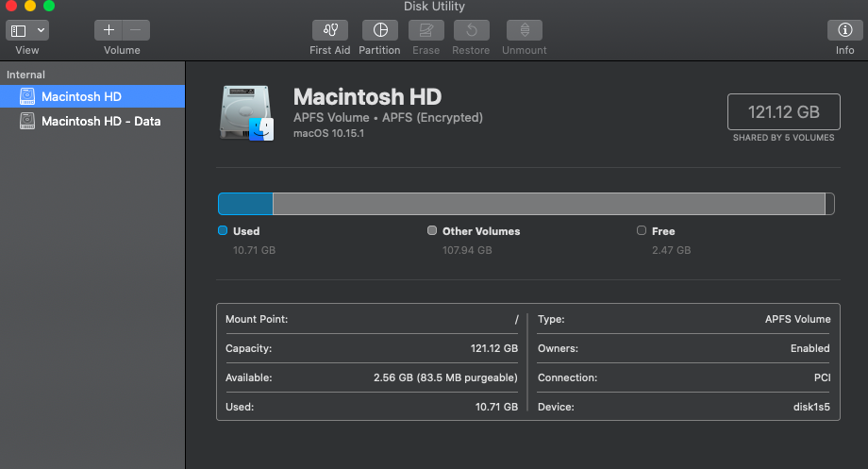The height and width of the screenshot is (469, 868).
Task: Click the Owners value "Enabled"
Action: click(x=810, y=348)
